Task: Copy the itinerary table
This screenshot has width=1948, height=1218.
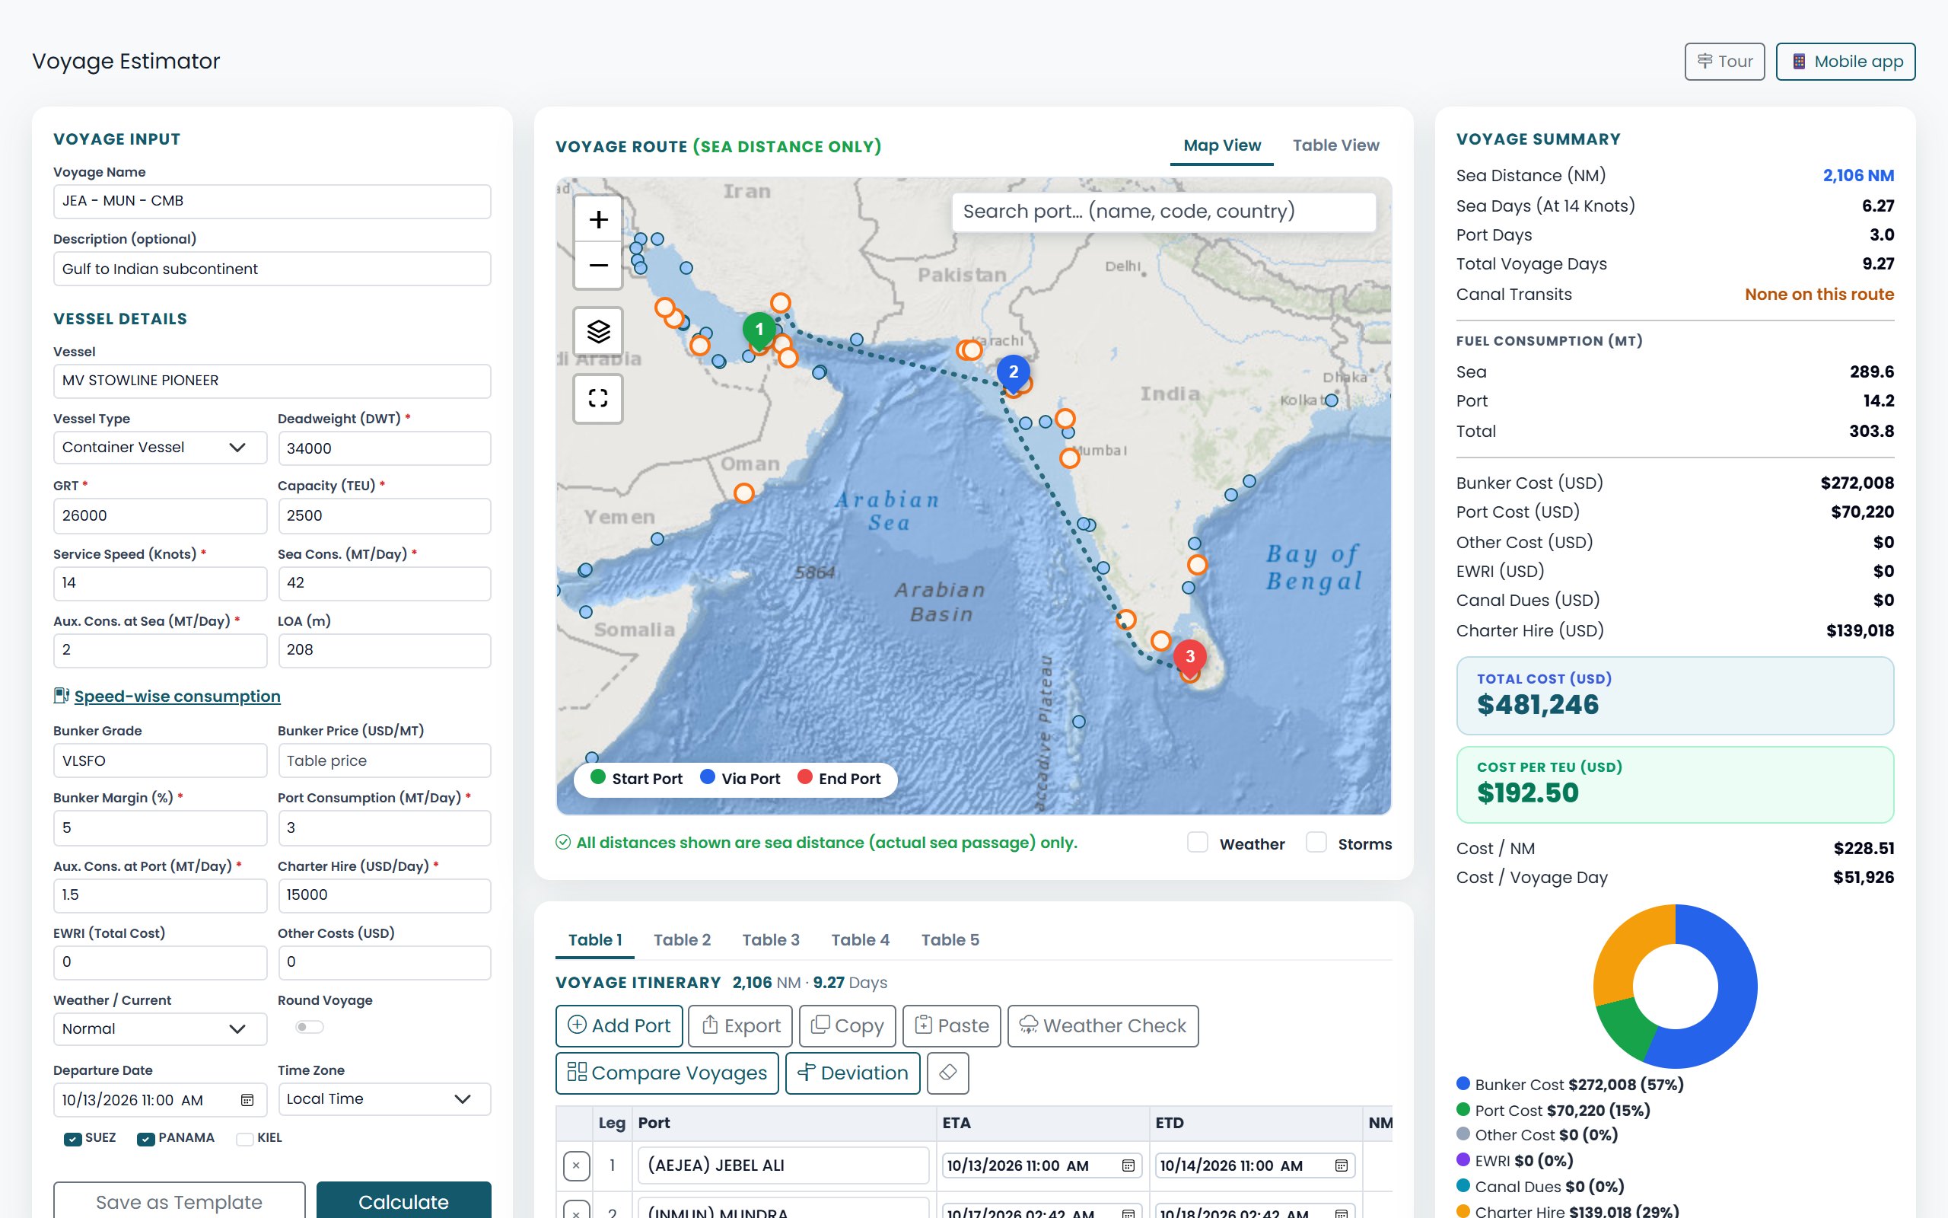Action: click(847, 1025)
